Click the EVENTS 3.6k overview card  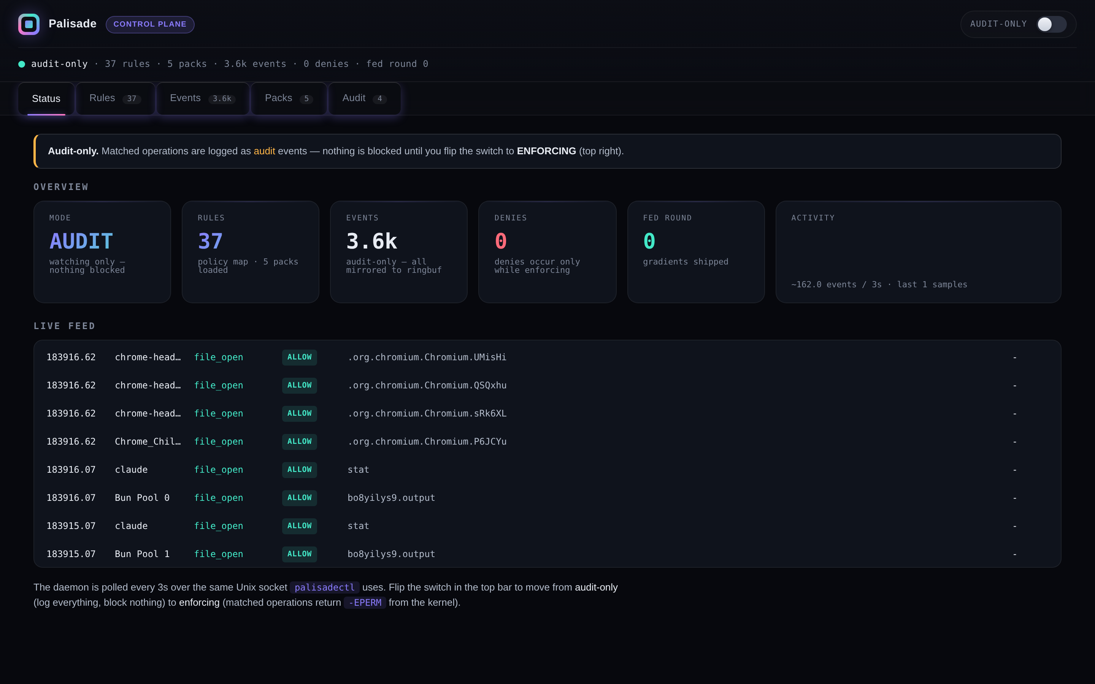tap(398, 252)
